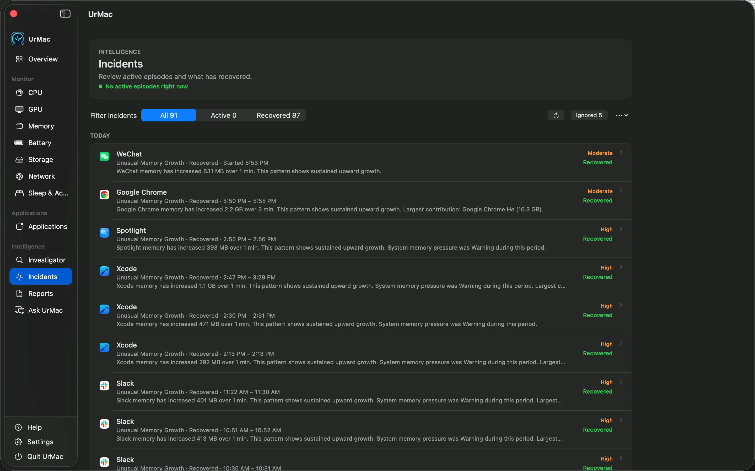Click the Sleep & Activity bed icon
The width and height of the screenshot is (755, 471).
19,193
